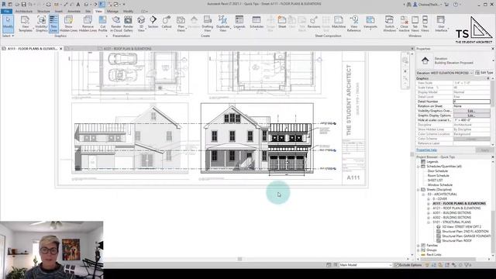This screenshot has width=496, height=279.
Task: Expand the A121 Roof Plan sheet node
Action: click(429, 208)
